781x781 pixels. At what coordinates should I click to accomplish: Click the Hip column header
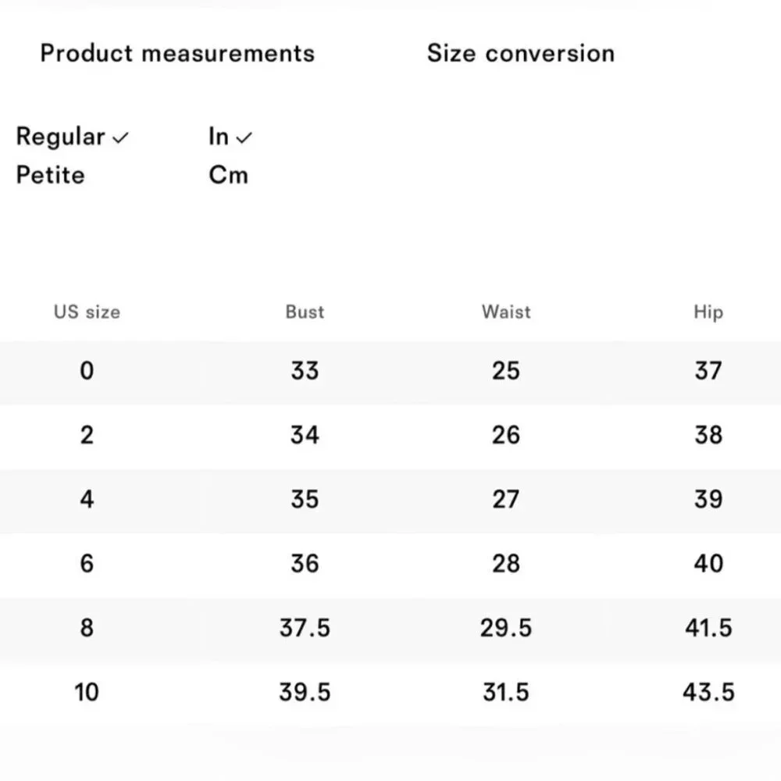(x=708, y=312)
